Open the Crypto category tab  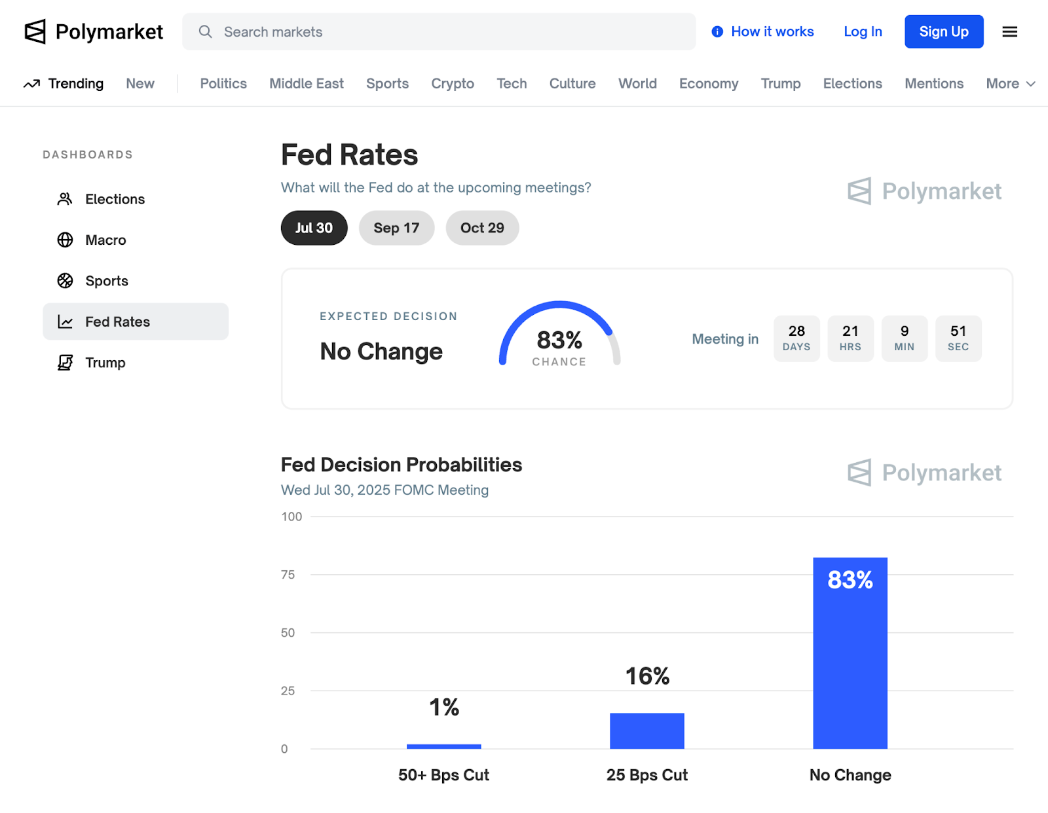point(453,84)
